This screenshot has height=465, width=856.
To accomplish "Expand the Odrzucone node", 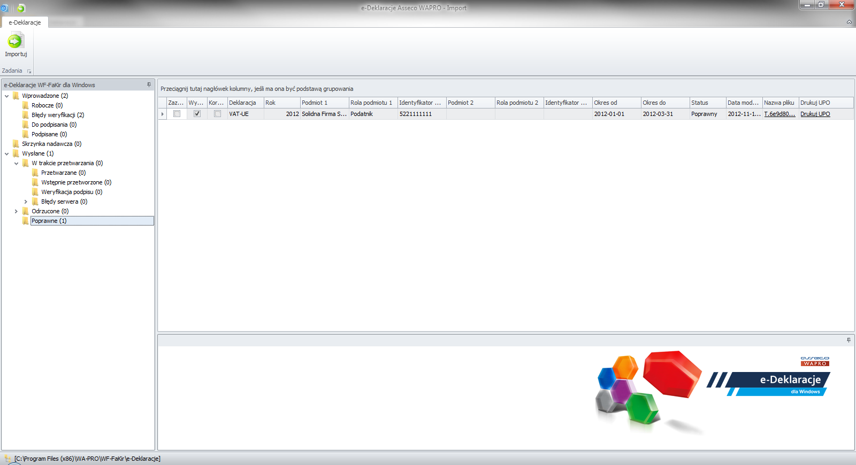I will point(16,211).
